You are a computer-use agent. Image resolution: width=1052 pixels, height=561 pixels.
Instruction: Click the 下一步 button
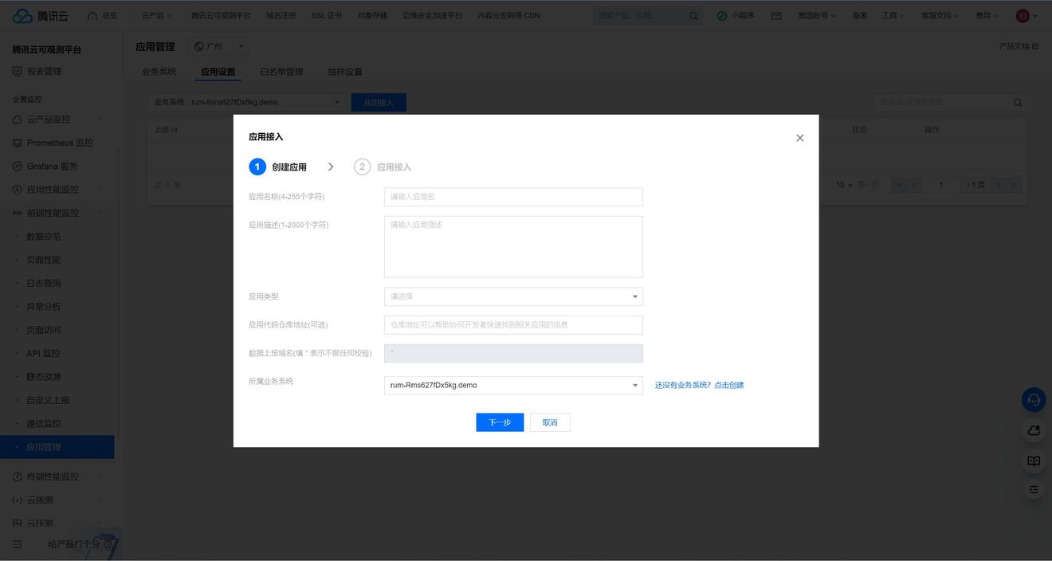tap(500, 422)
